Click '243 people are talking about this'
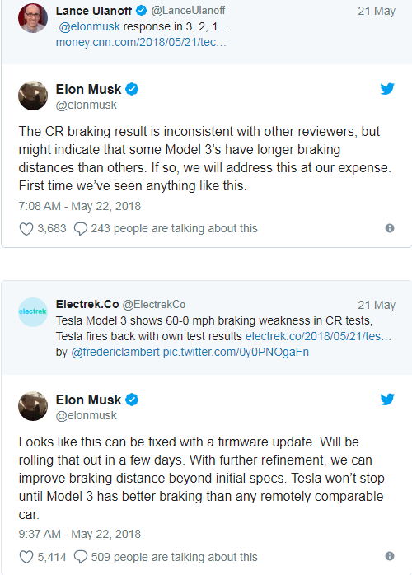412x575 pixels. [x=174, y=228]
